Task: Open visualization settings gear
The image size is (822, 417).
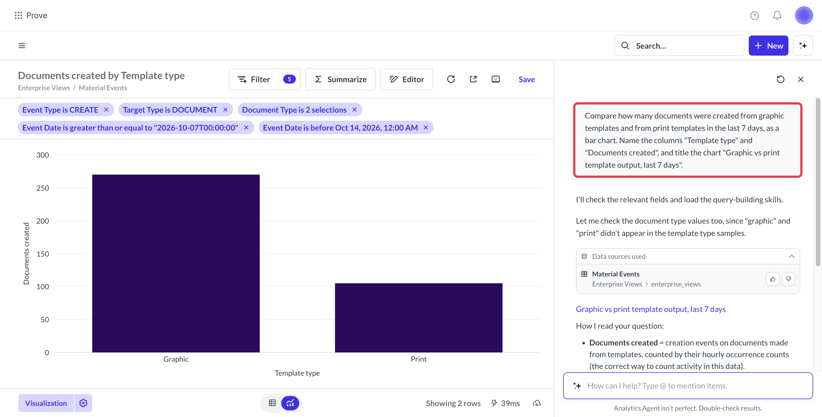Action: [83, 403]
